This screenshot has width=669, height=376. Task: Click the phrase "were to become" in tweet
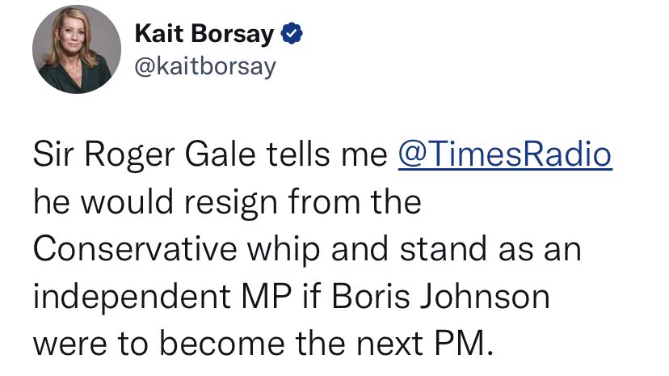pyautogui.click(x=159, y=344)
